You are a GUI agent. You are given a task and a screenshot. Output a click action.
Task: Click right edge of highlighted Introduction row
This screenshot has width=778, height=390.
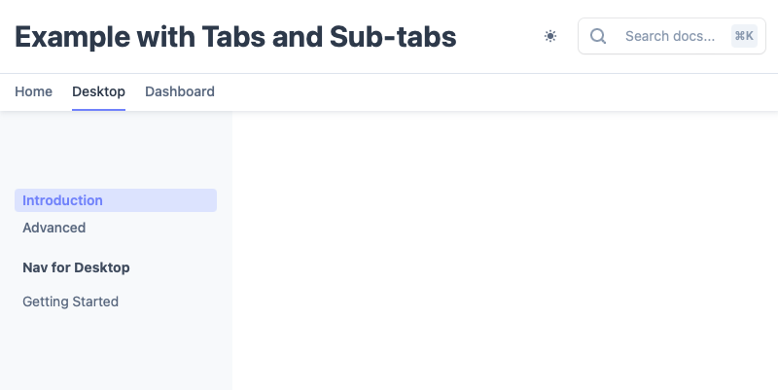[208, 200]
